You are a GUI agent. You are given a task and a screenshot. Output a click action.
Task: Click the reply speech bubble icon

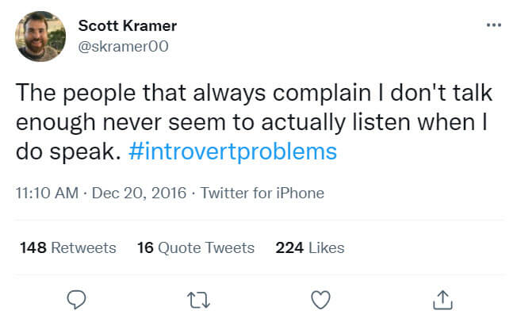pos(76,299)
